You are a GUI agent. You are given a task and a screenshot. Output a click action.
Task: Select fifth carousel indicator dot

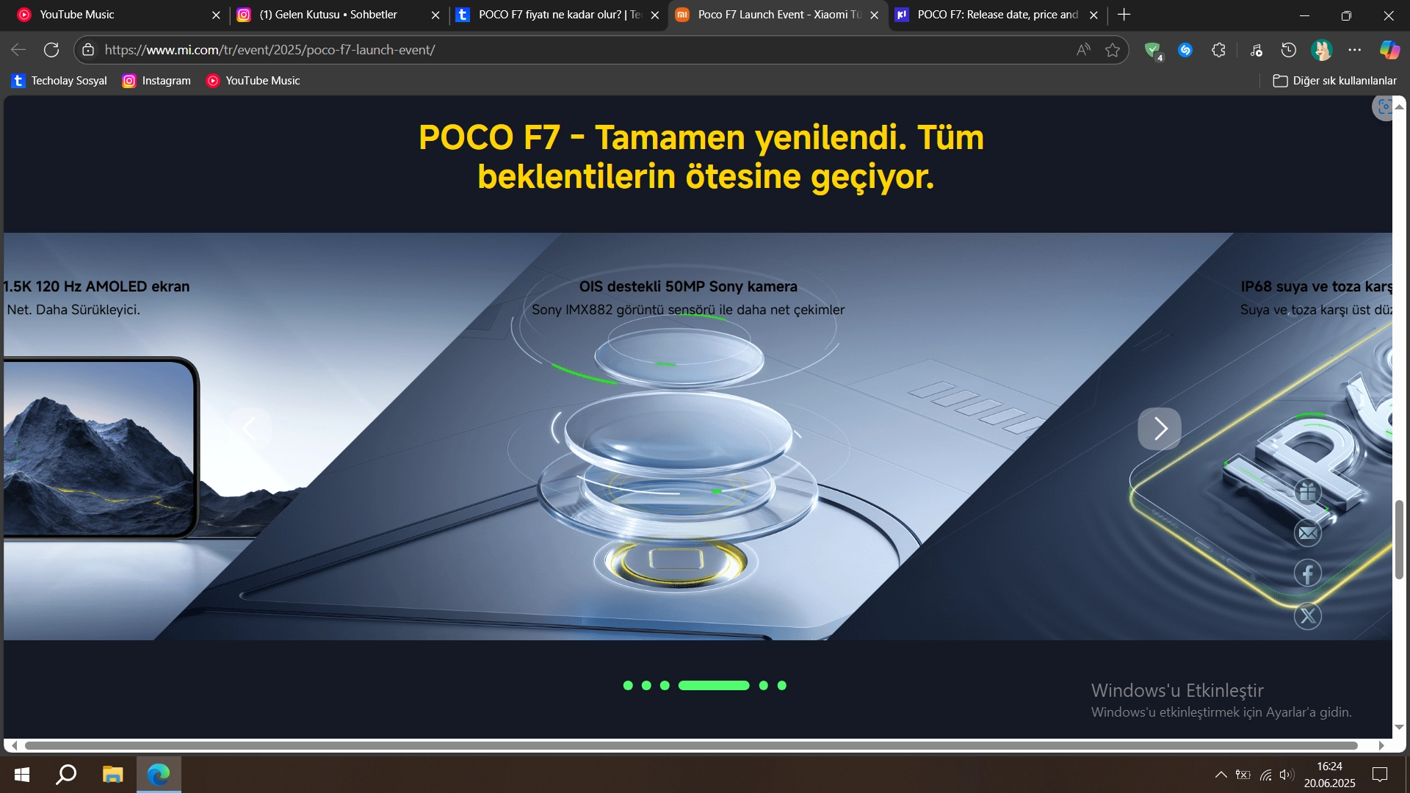[x=764, y=686]
